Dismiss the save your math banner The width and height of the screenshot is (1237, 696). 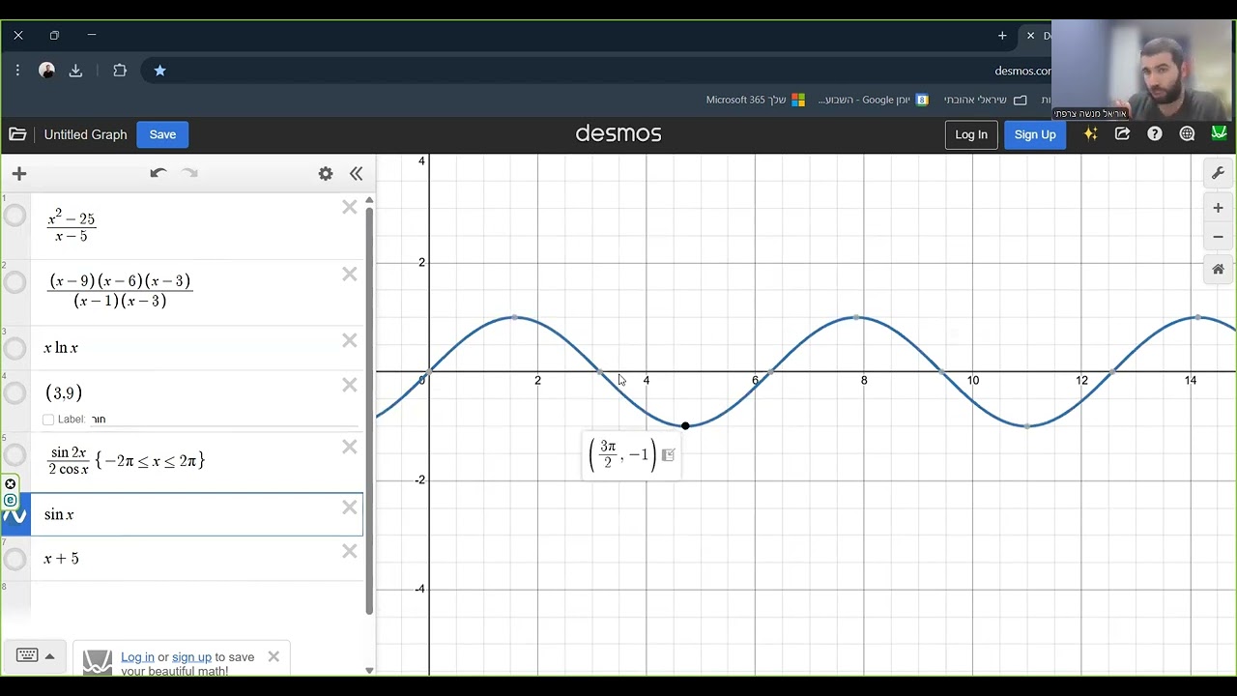coord(273,656)
